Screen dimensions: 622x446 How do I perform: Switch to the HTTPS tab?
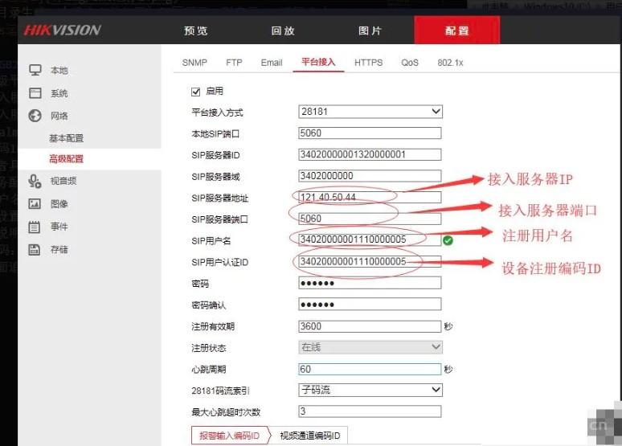click(x=368, y=63)
